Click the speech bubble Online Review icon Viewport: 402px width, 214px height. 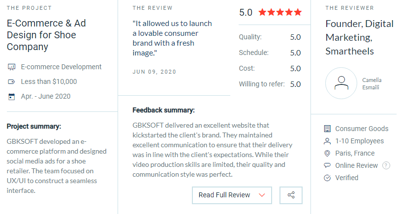pos(327,165)
